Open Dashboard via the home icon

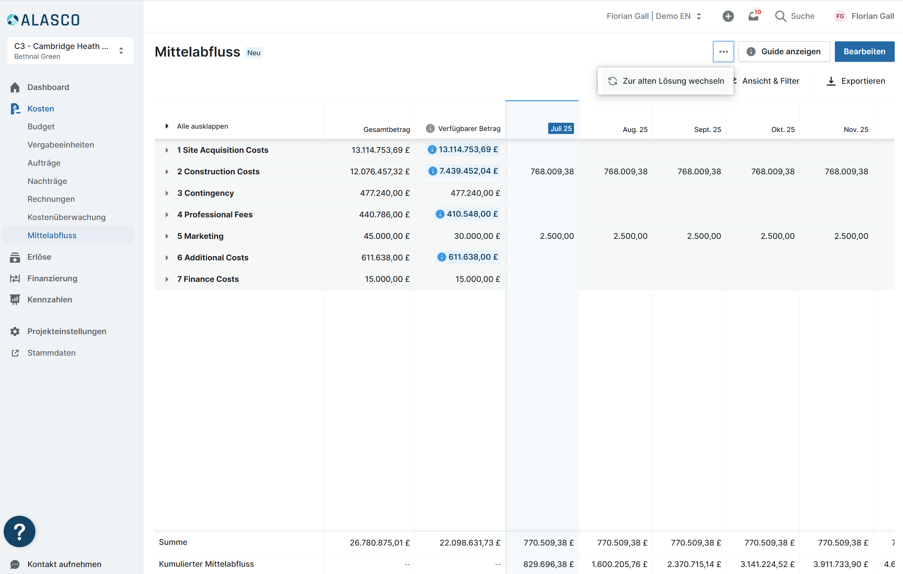tap(15, 87)
